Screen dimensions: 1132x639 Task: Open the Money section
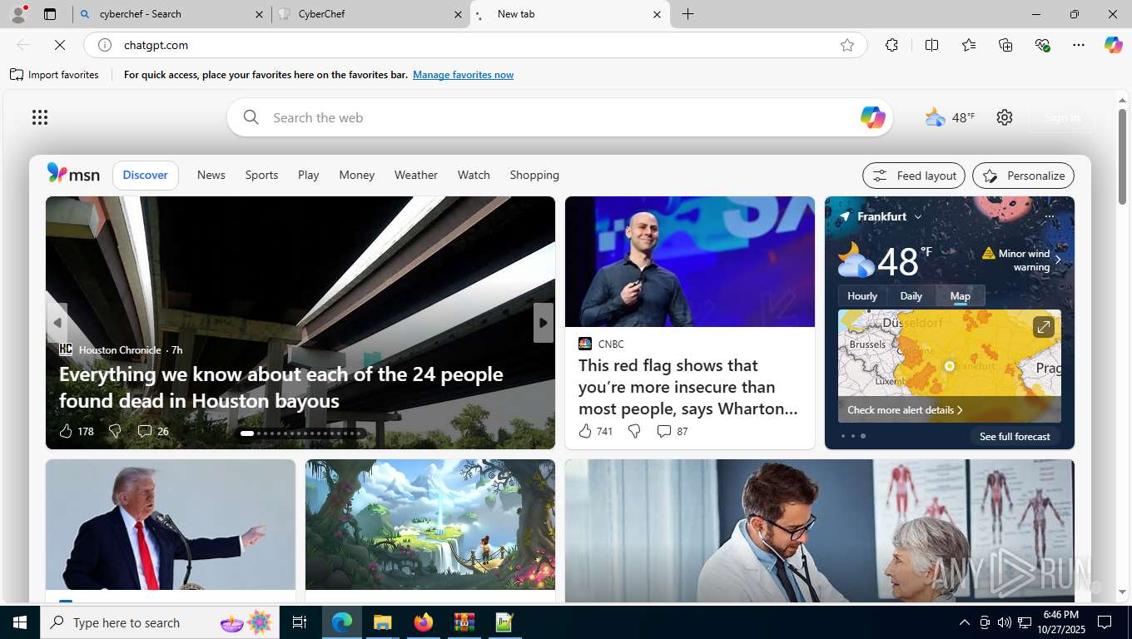point(357,175)
